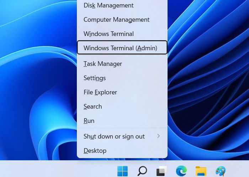Screen dimensions: 249x177
Task: Open the Run dialog menu entry
Action: click(x=122, y=120)
